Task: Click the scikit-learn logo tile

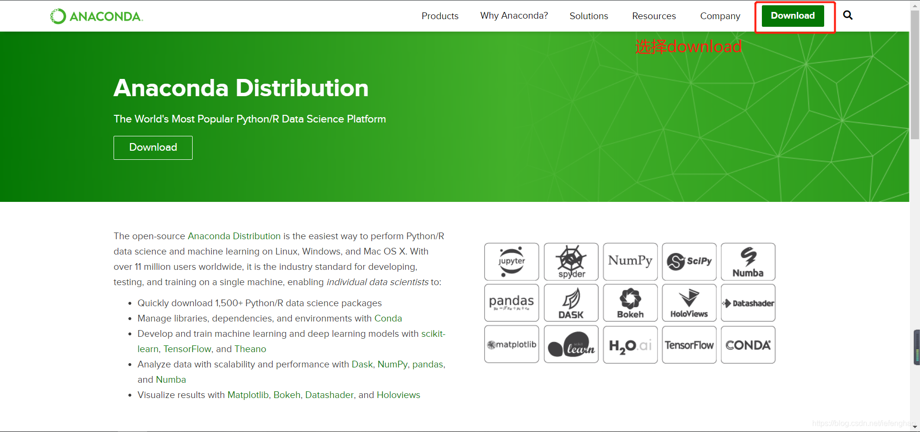Action: pyautogui.click(x=571, y=344)
